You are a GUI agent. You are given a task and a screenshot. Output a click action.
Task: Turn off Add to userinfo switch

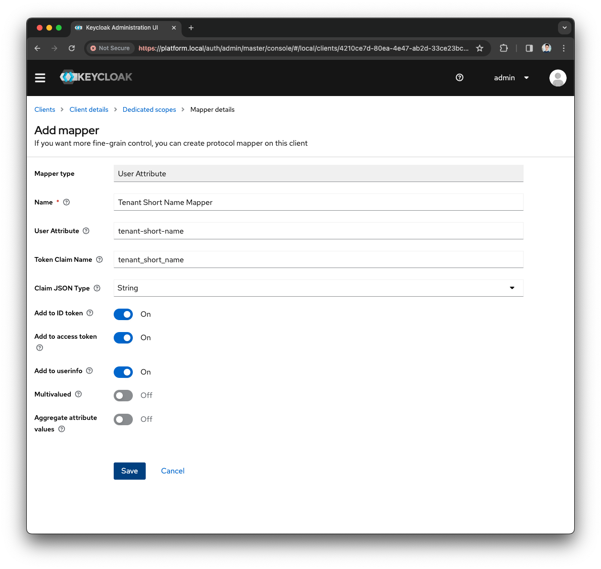coord(123,372)
